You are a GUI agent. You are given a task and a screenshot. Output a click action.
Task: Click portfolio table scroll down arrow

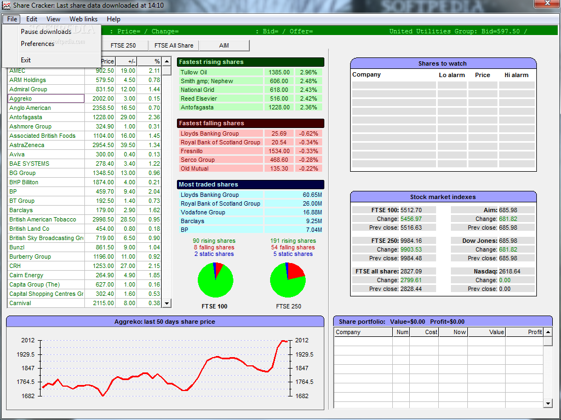coord(548,404)
